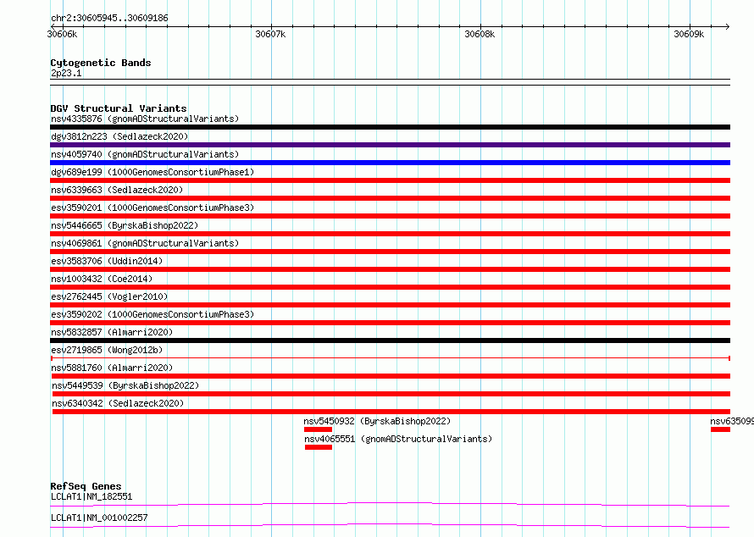Click the blue nsv4059740 variant bar

[x=390, y=163]
